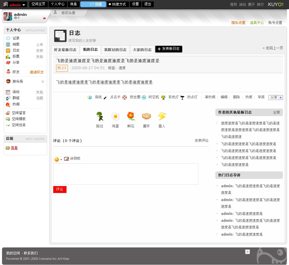
Task: Click the 修改头像 link
Action: (x=68, y=13)
